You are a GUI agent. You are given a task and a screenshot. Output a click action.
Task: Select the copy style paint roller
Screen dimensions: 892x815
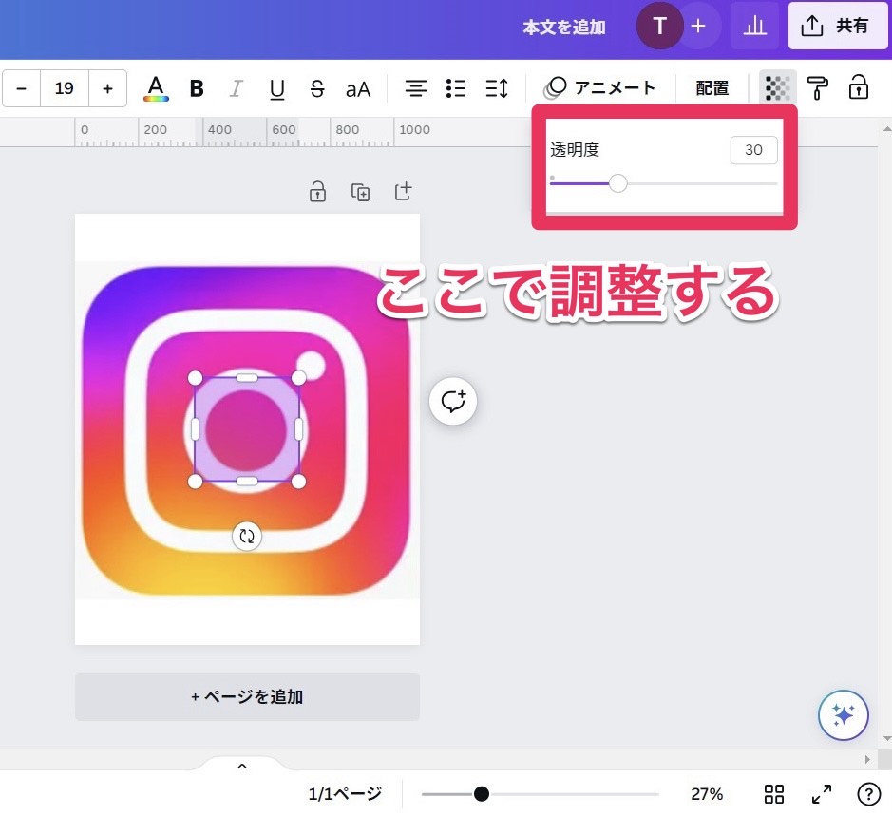(817, 88)
